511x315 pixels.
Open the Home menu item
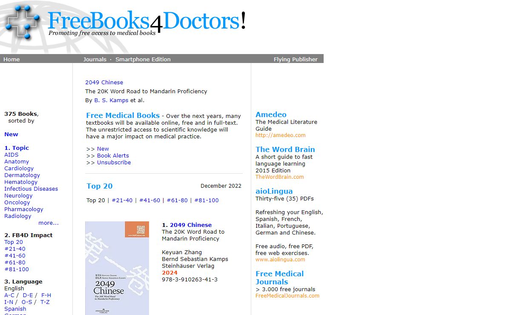11,59
